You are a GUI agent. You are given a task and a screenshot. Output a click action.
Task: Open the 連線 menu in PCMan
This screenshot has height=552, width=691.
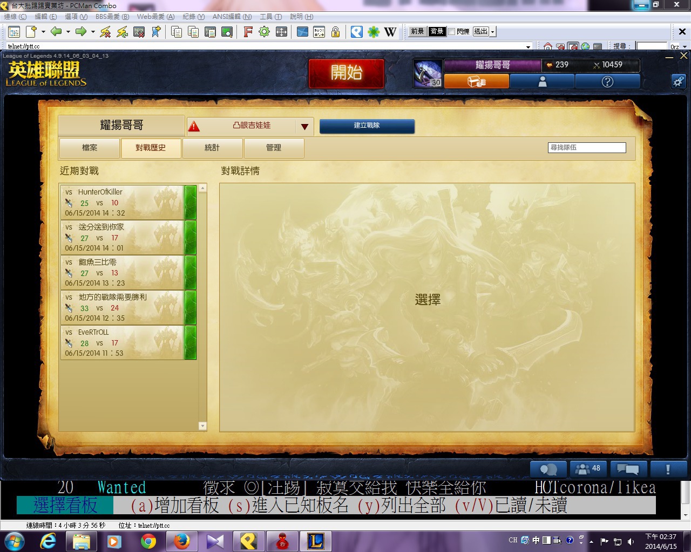coord(15,17)
